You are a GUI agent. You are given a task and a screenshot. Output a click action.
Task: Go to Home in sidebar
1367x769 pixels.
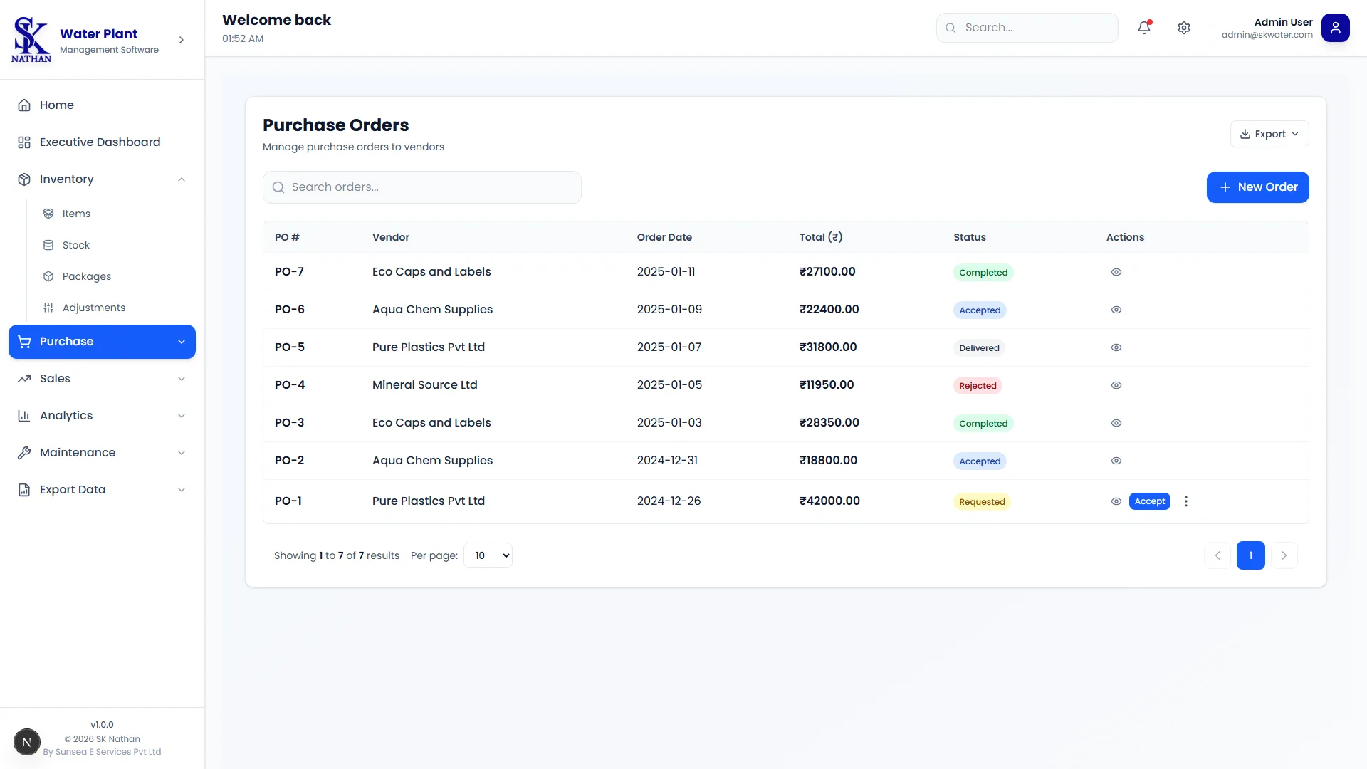pyautogui.click(x=102, y=105)
